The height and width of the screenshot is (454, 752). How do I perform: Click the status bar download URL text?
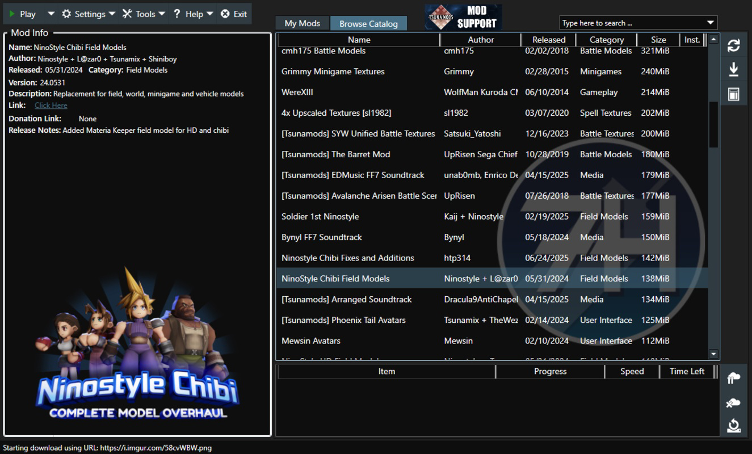coord(107,448)
